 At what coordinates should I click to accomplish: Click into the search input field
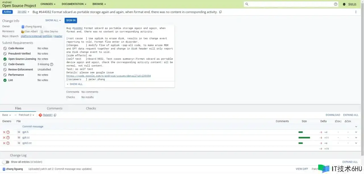[x=291, y=4]
